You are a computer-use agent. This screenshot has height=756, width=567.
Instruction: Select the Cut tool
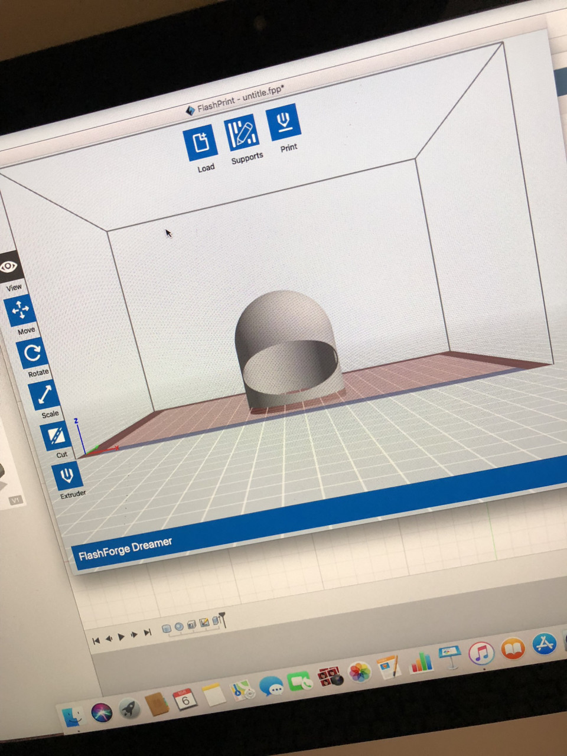(56, 436)
